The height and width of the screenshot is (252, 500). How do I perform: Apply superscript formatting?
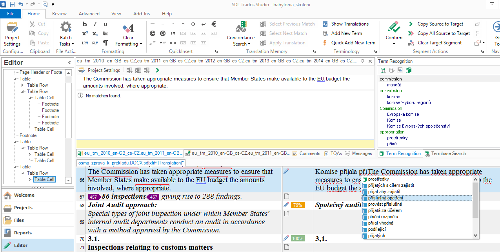click(85, 33)
